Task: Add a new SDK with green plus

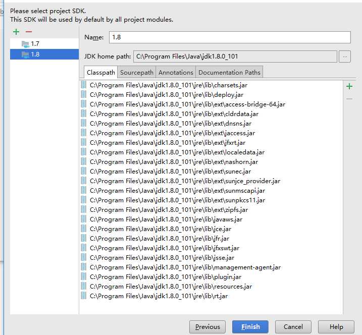Action: pos(16,32)
